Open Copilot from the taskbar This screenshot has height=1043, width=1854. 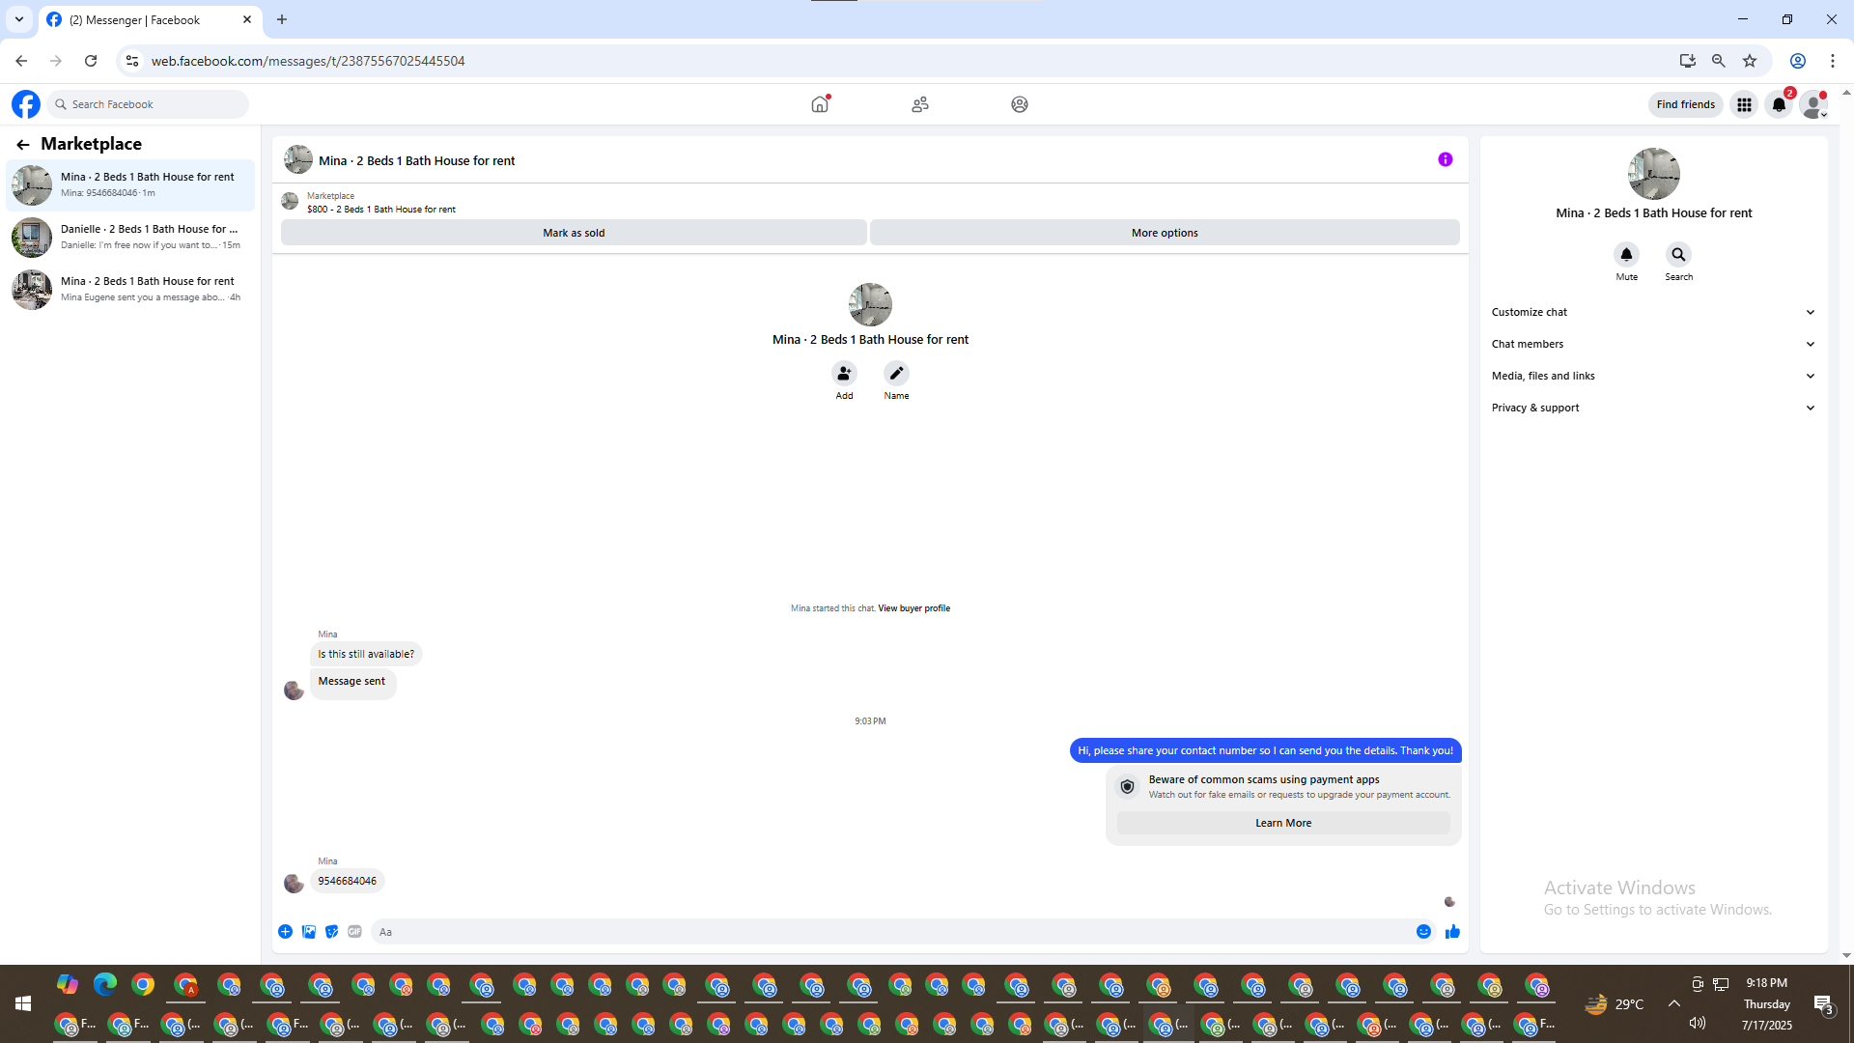(x=67, y=984)
